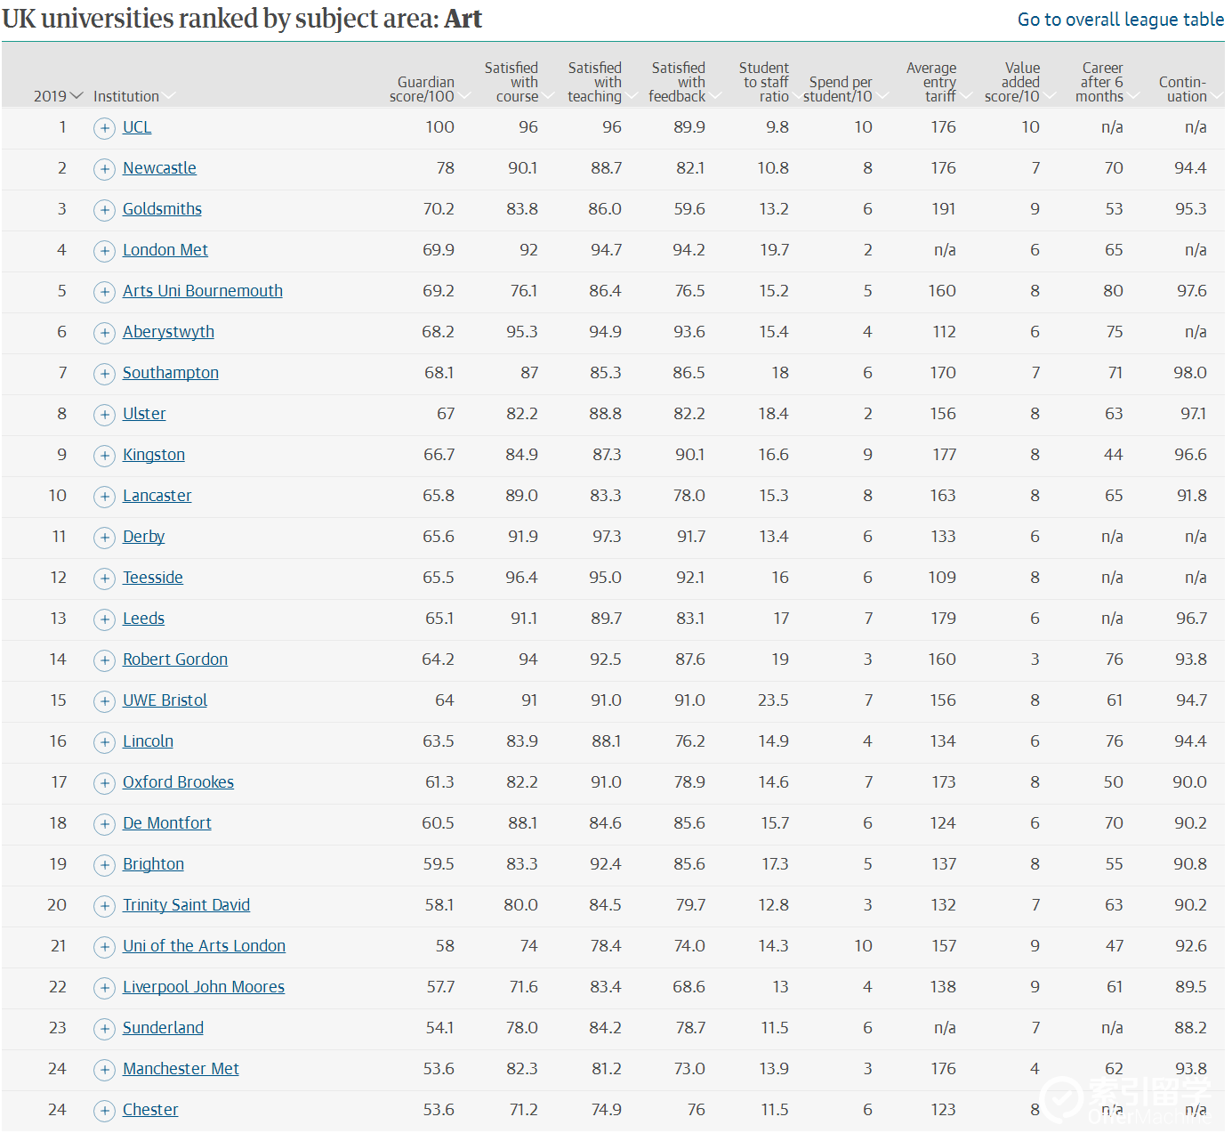This screenshot has width=1232, height=1133.
Task: Sort by Institution column header
Action: (x=133, y=96)
